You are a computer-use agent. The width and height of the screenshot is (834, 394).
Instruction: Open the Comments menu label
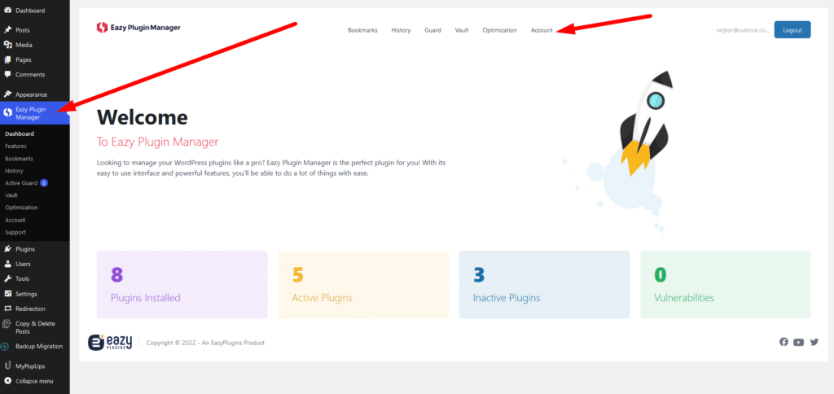[30, 75]
